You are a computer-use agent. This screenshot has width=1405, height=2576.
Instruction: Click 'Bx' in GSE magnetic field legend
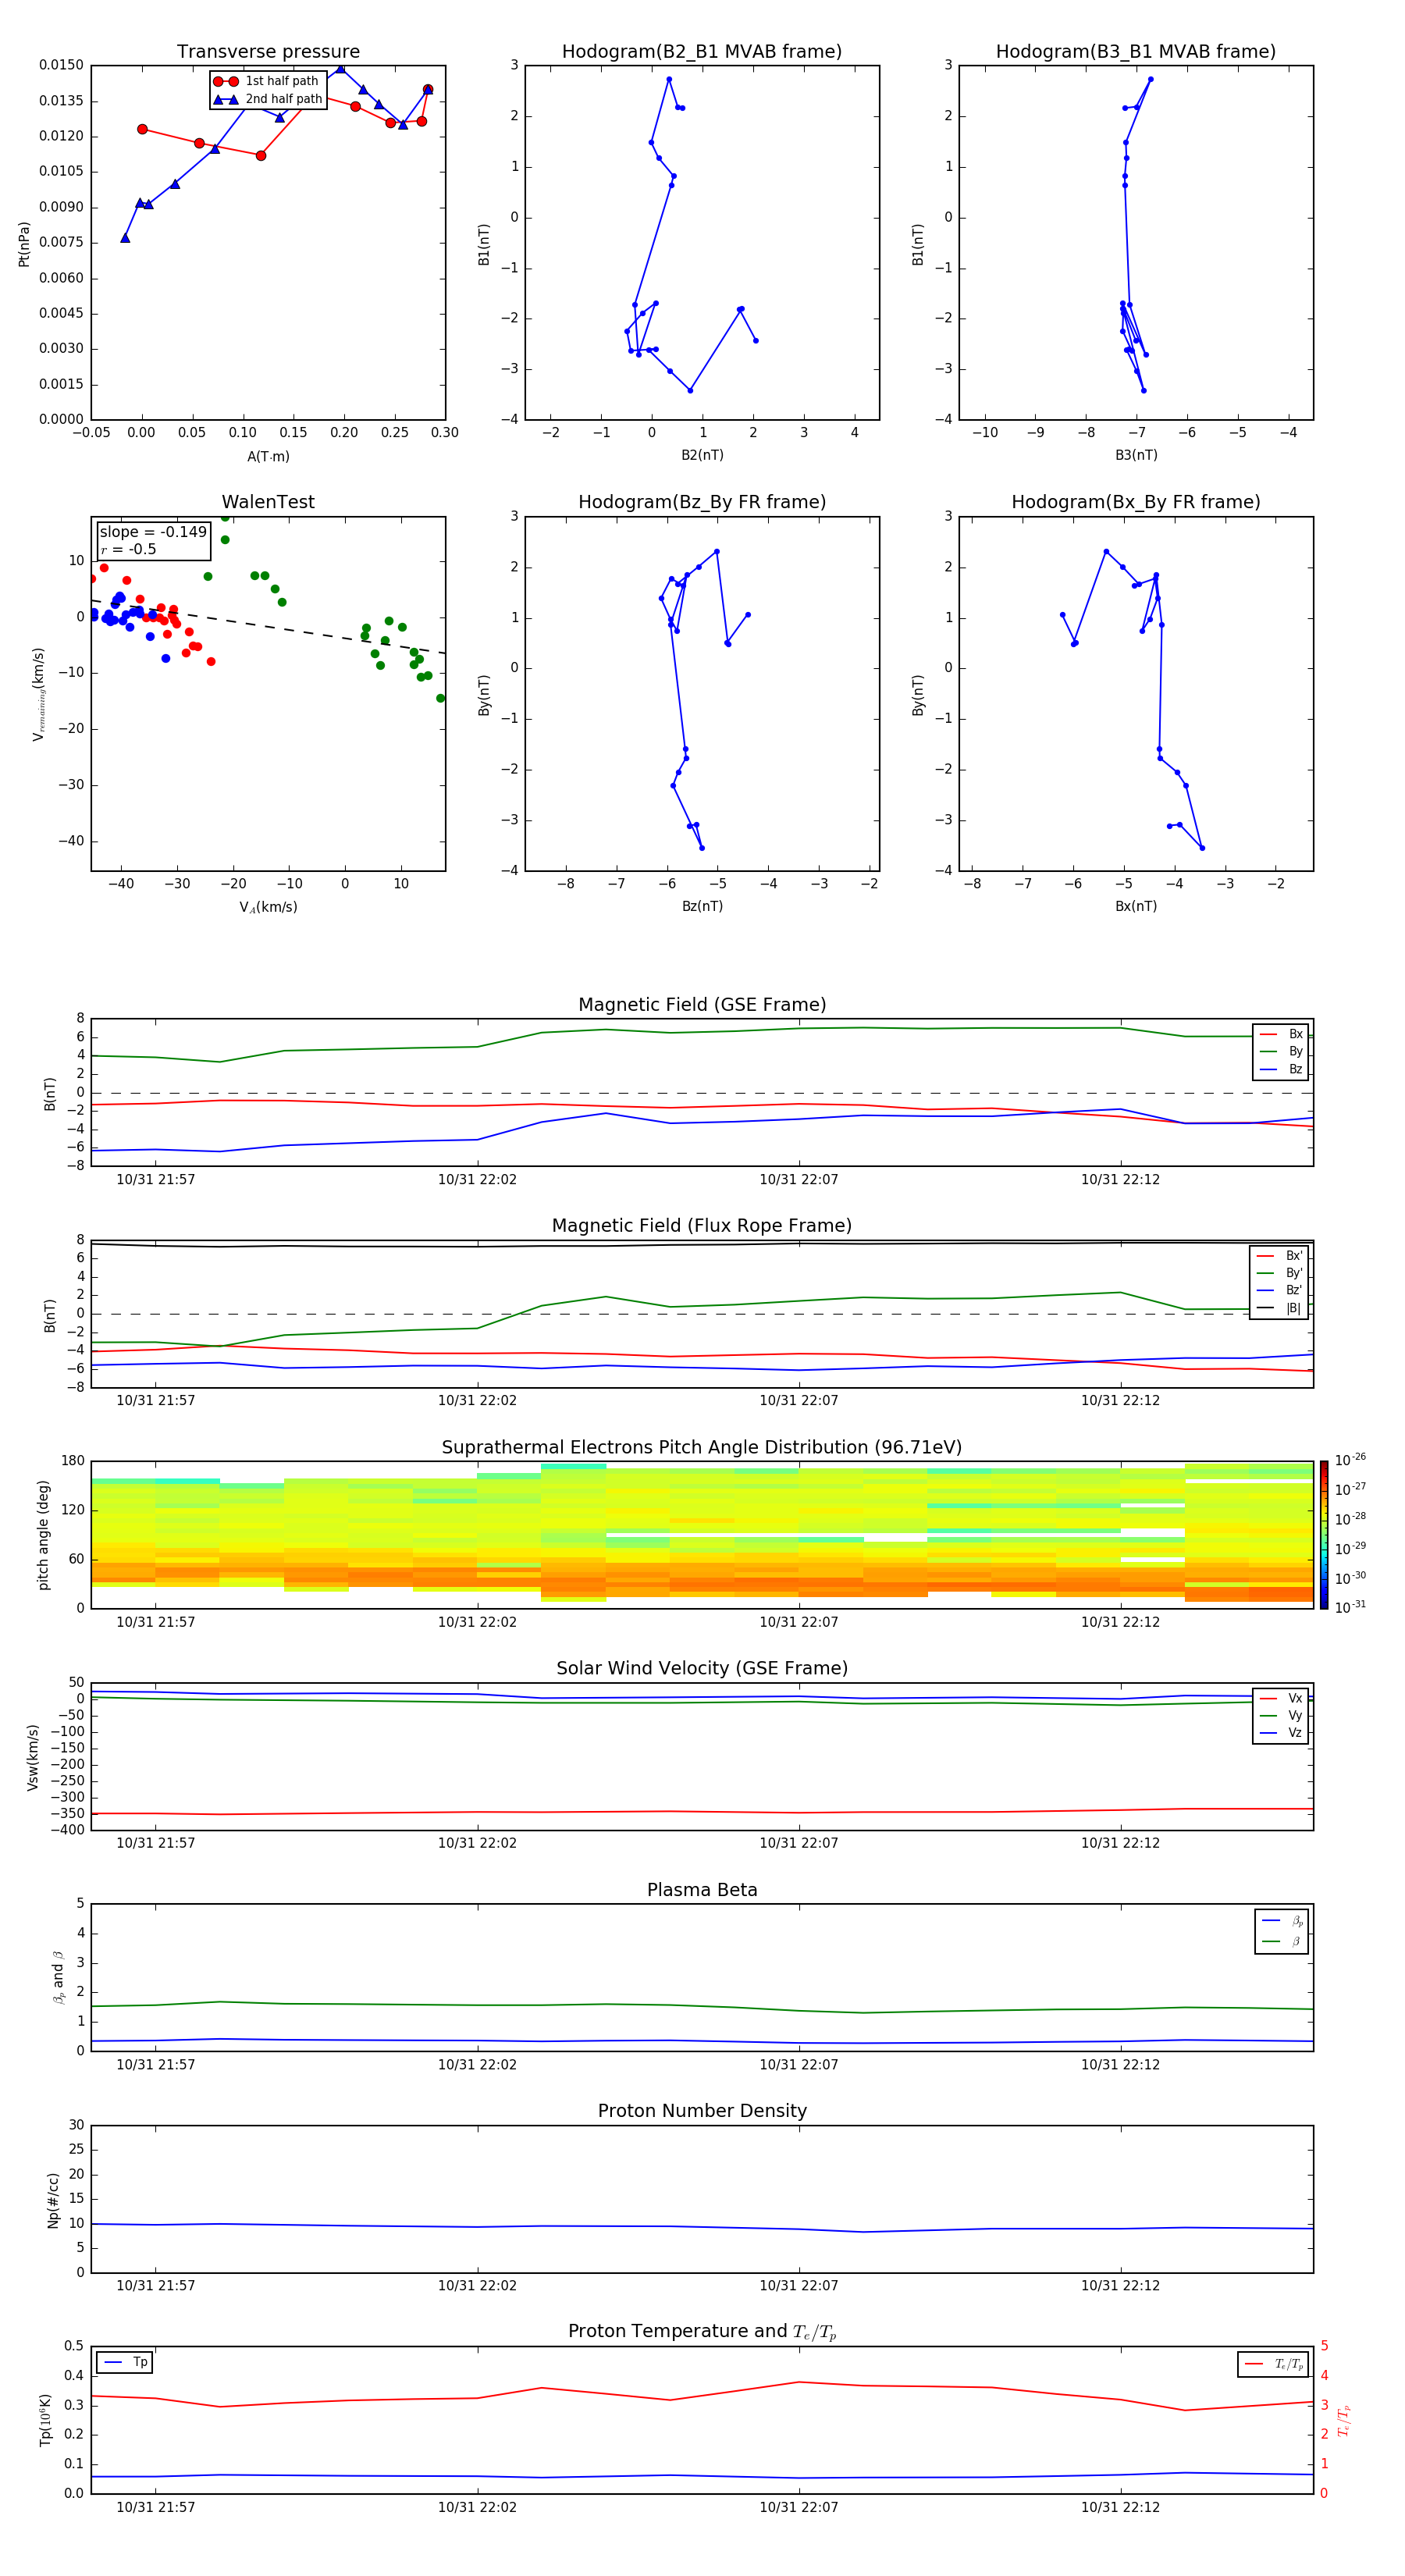pyautogui.click(x=1281, y=1035)
